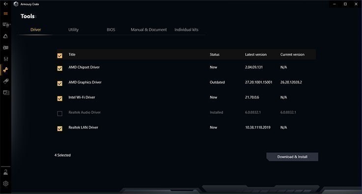Click the Tools page heading
The height and width of the screenshot is (194, 362).
pos(28,16)
